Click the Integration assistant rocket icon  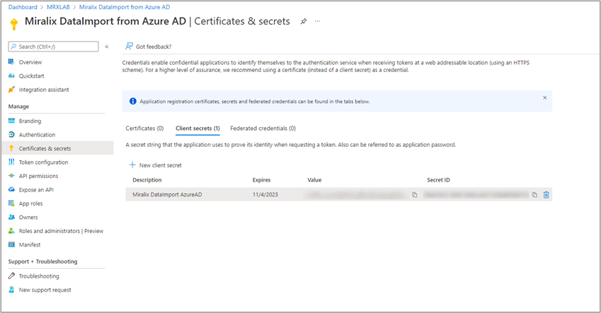tap(11, 90)
